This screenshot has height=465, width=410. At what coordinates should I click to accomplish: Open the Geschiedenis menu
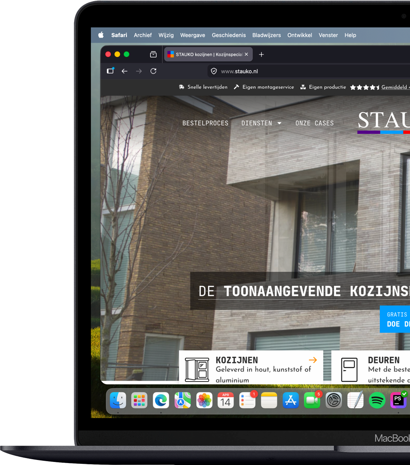pos(229,35)
